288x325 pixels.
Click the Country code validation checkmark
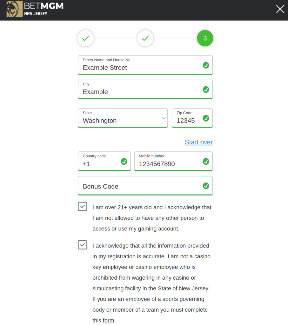coord(124,162)
